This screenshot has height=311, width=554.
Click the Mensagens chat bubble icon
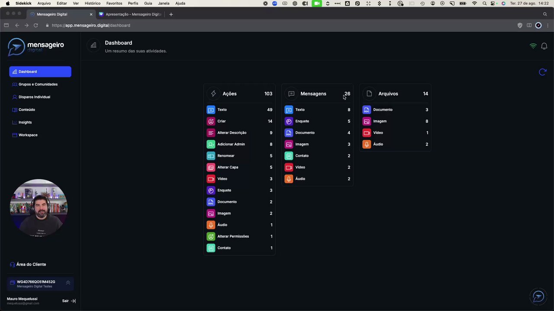coord(291,94)
